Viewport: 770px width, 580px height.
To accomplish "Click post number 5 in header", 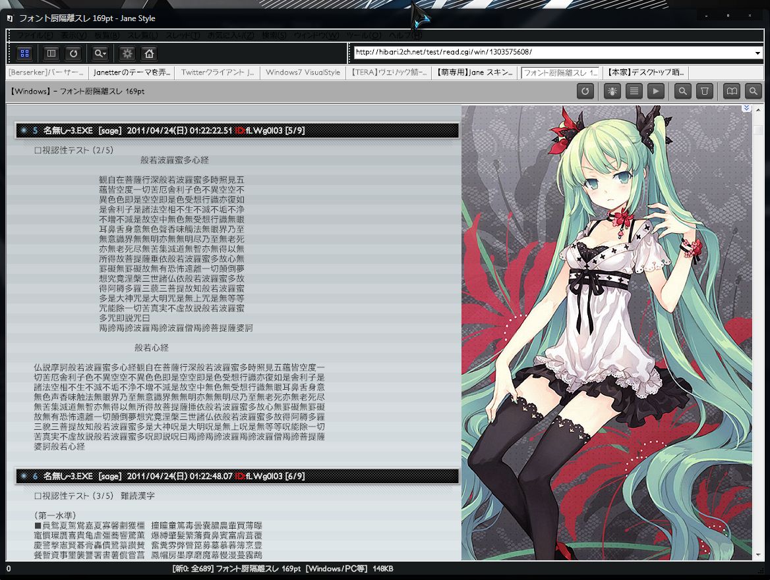I will point(36,130).
